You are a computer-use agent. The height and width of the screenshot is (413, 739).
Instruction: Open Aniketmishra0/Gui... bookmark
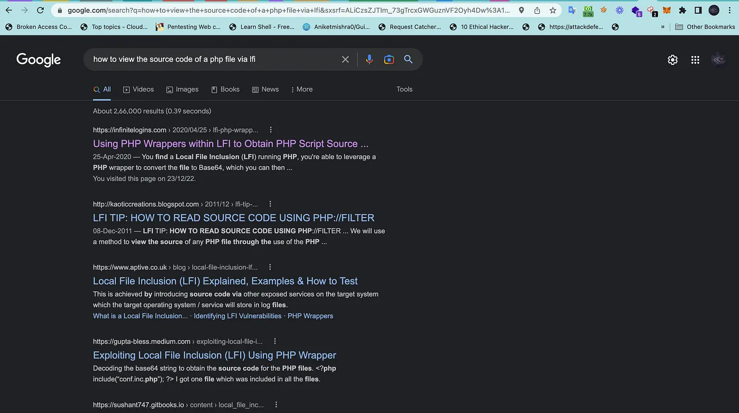tap(336, 27)
